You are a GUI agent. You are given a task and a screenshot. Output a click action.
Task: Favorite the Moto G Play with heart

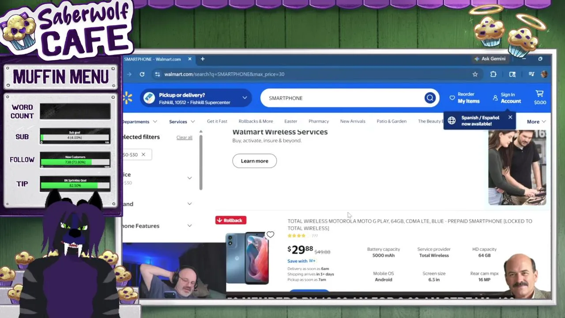270,235
